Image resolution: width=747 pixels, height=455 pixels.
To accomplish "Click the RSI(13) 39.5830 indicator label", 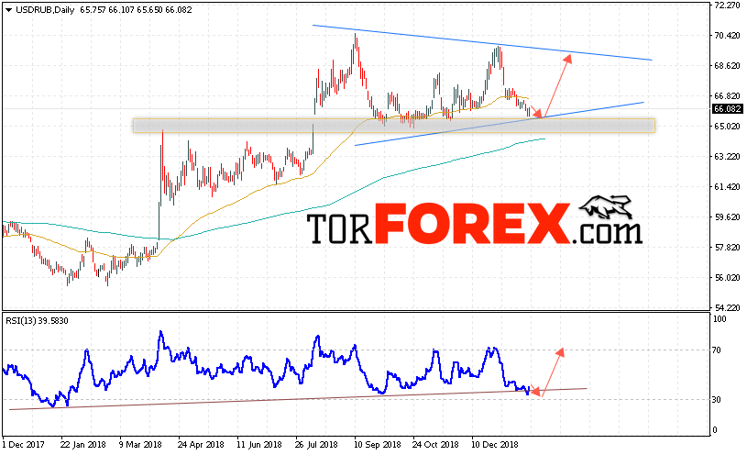I will pos(38,321).
